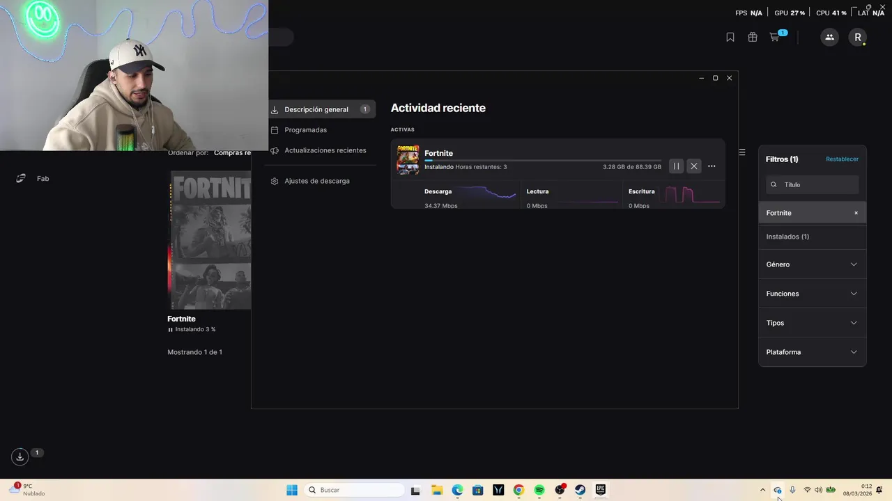892x501 pixels.
Task: Click Restablecer filters link
Action: pyautogui.click(x=842, y=159)
